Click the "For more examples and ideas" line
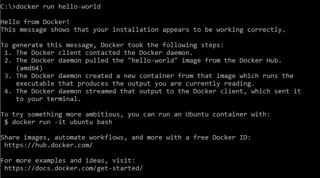320x178 pixels. (x=68, y=161)
